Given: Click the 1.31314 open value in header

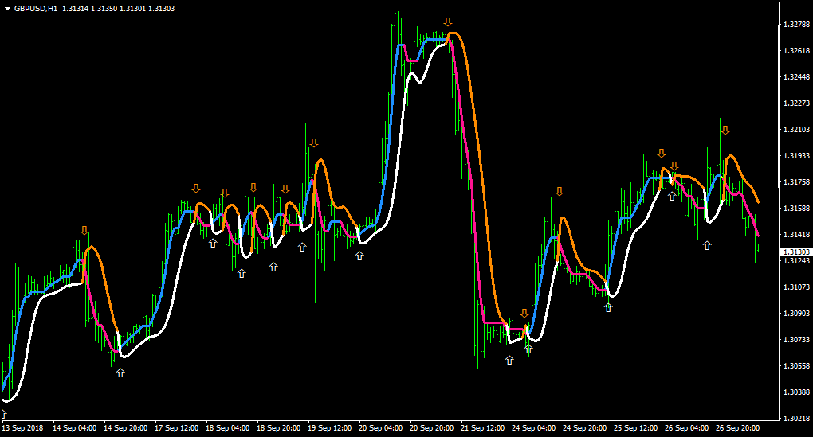Looking at the screenshot, I should pos(75,9).
